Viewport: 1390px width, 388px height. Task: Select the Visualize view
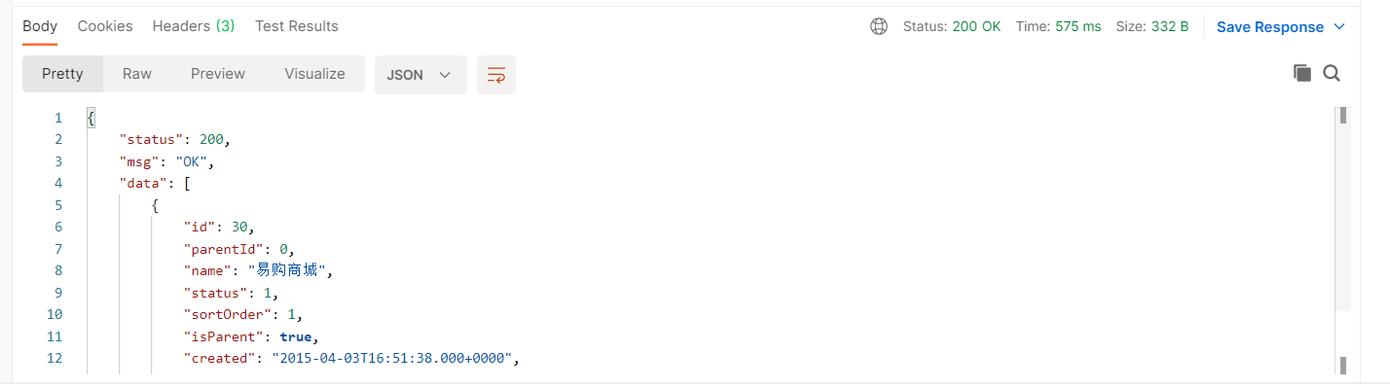pyautogui.click(x=314, y=74)
